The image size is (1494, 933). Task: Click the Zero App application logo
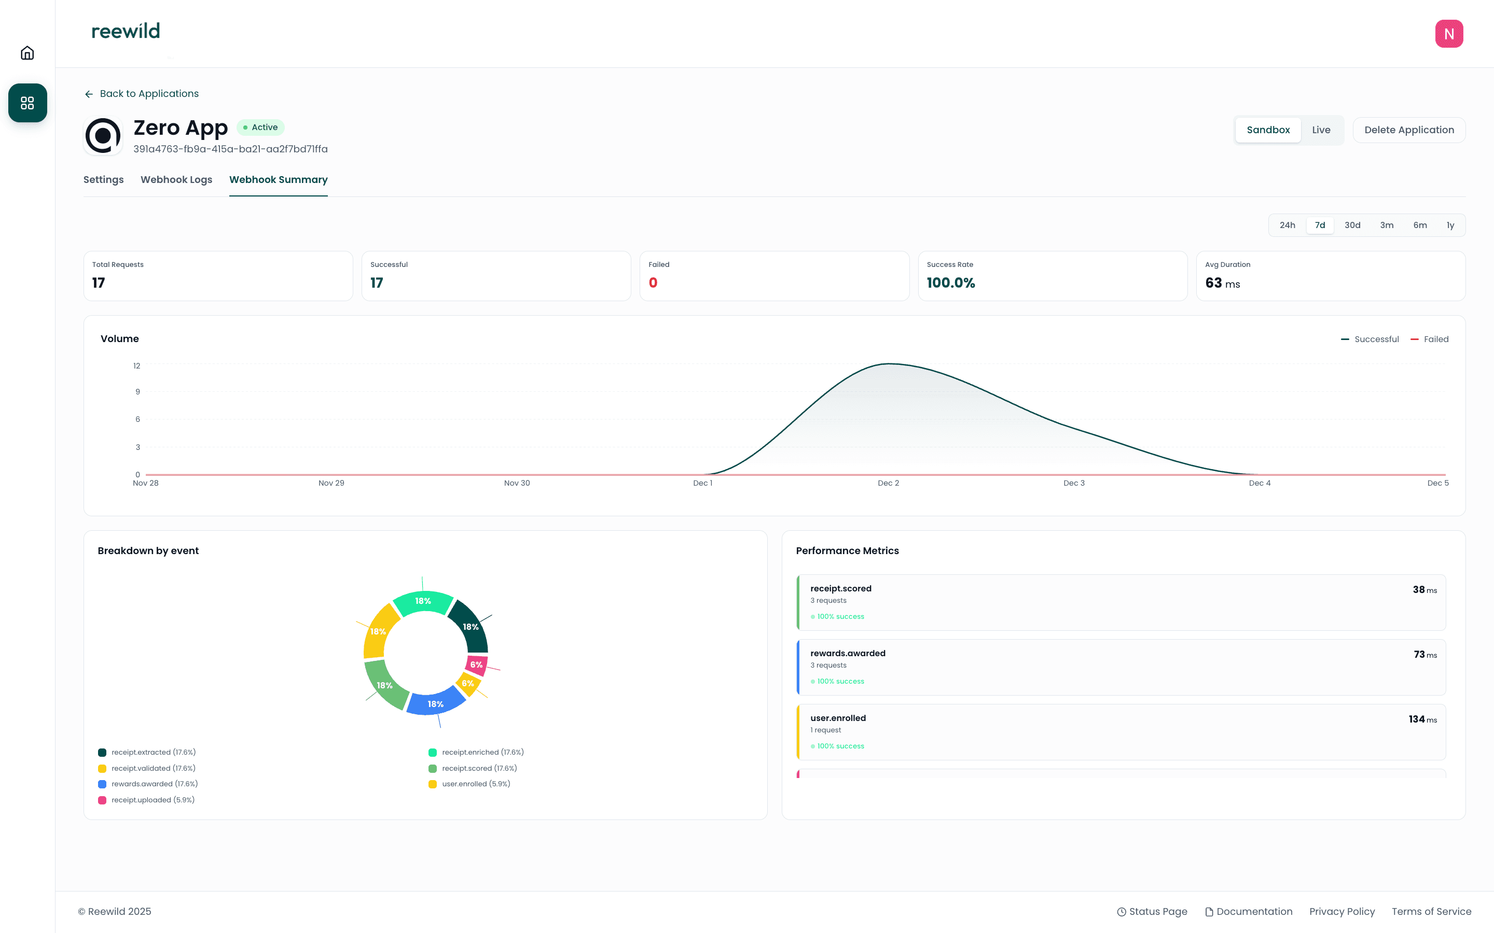[x=103, y=135]
